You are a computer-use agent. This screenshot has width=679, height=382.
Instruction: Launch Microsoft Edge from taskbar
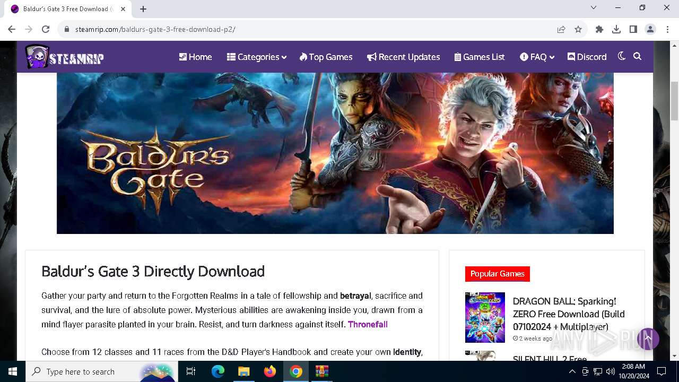coord(218,371)
